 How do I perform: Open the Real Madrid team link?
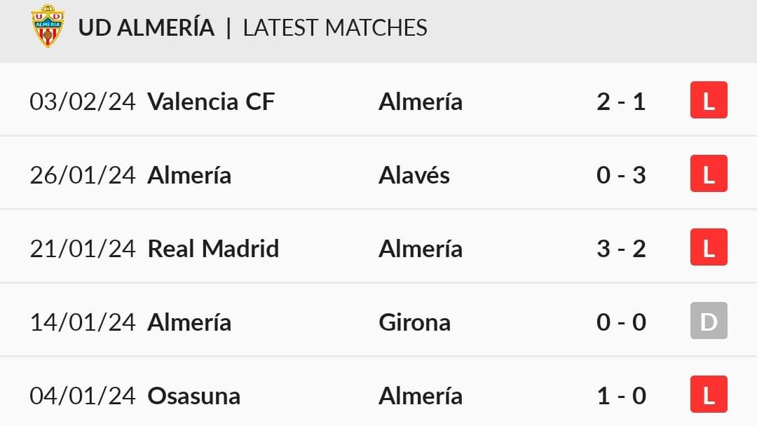pyautogui.click(x=213, y=249)
